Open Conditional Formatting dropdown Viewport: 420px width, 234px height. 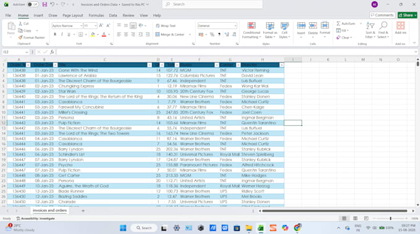tap(251, 30)
